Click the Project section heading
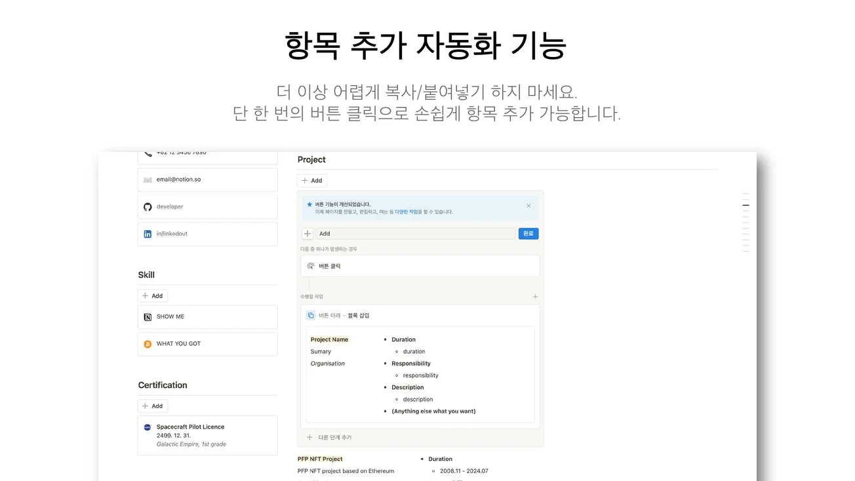 pos(311,159)
